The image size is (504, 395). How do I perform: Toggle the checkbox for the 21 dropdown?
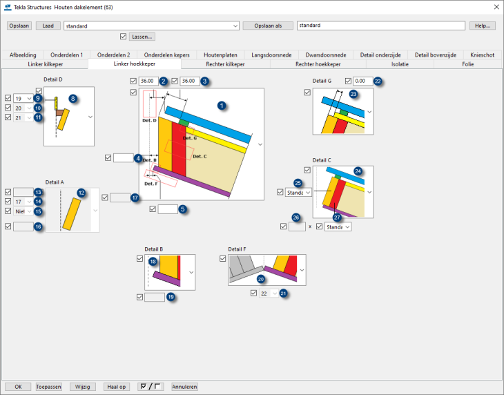[8, 117]
